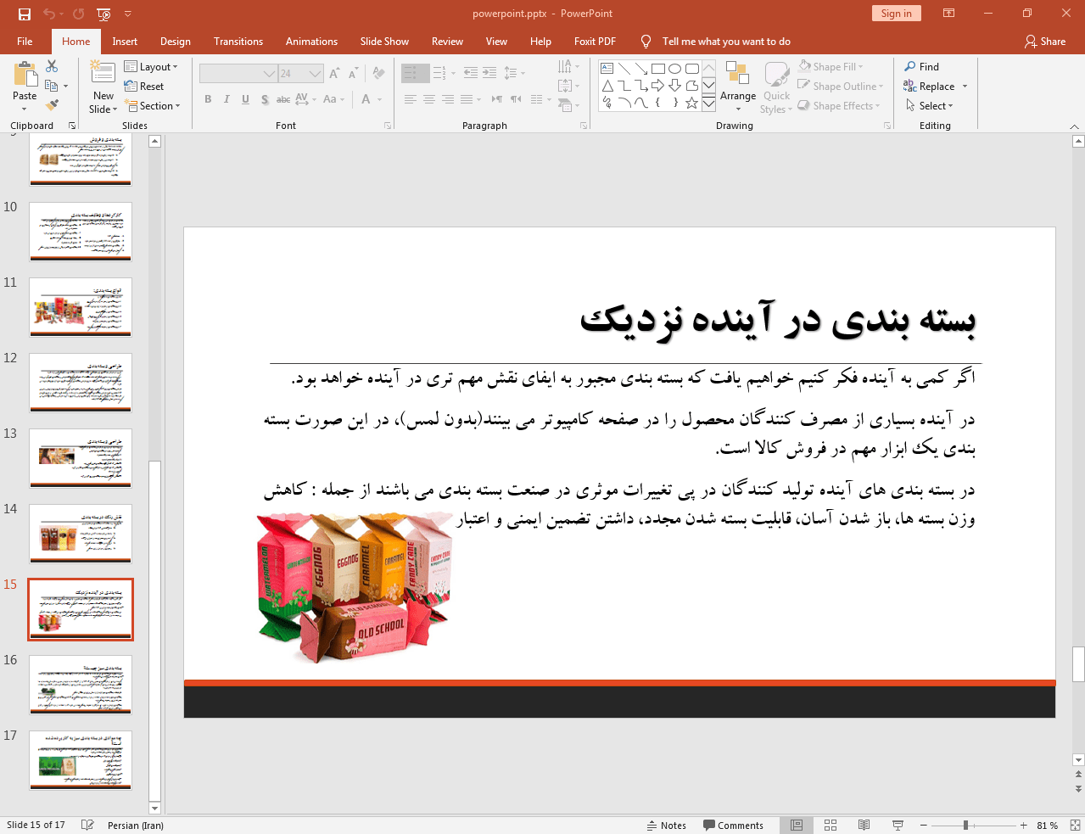The width and height of the screenshot is (1085, 834).
Task: Open the Transitions tab
Action: click(238, 41)
